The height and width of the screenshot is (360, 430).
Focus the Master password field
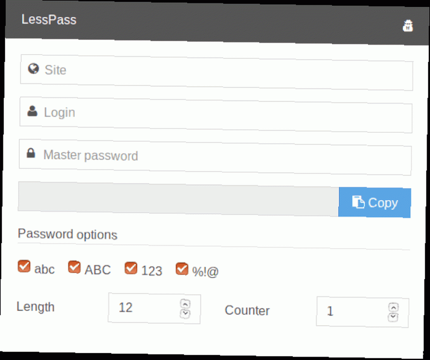[215, 157]
